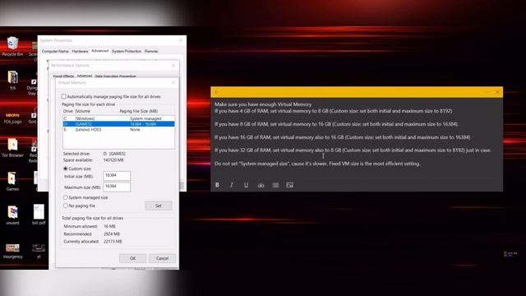Select the Custom size radio button
This screenshot has width=526, height=296.
[x=66, y=169]
